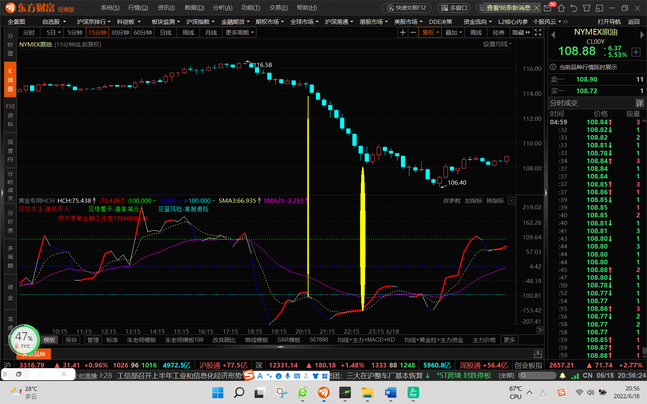The height and width of the screenshot is (404, 647).
Task: Open the 分析(A) menu
Action: [223, 8]
